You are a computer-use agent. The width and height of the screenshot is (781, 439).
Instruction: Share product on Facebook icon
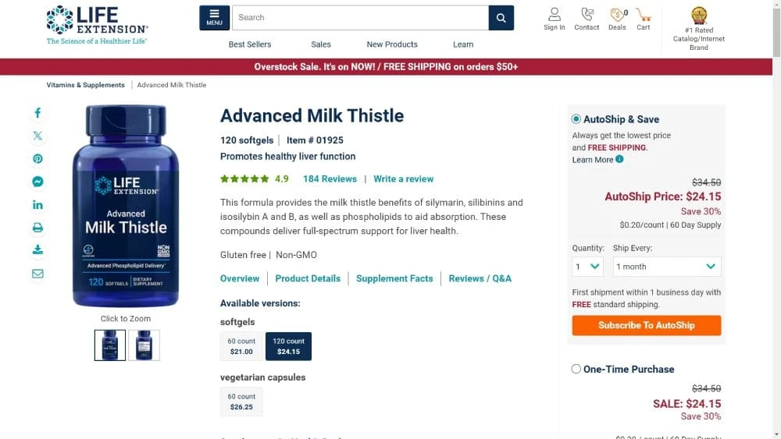tap(37, 113)
